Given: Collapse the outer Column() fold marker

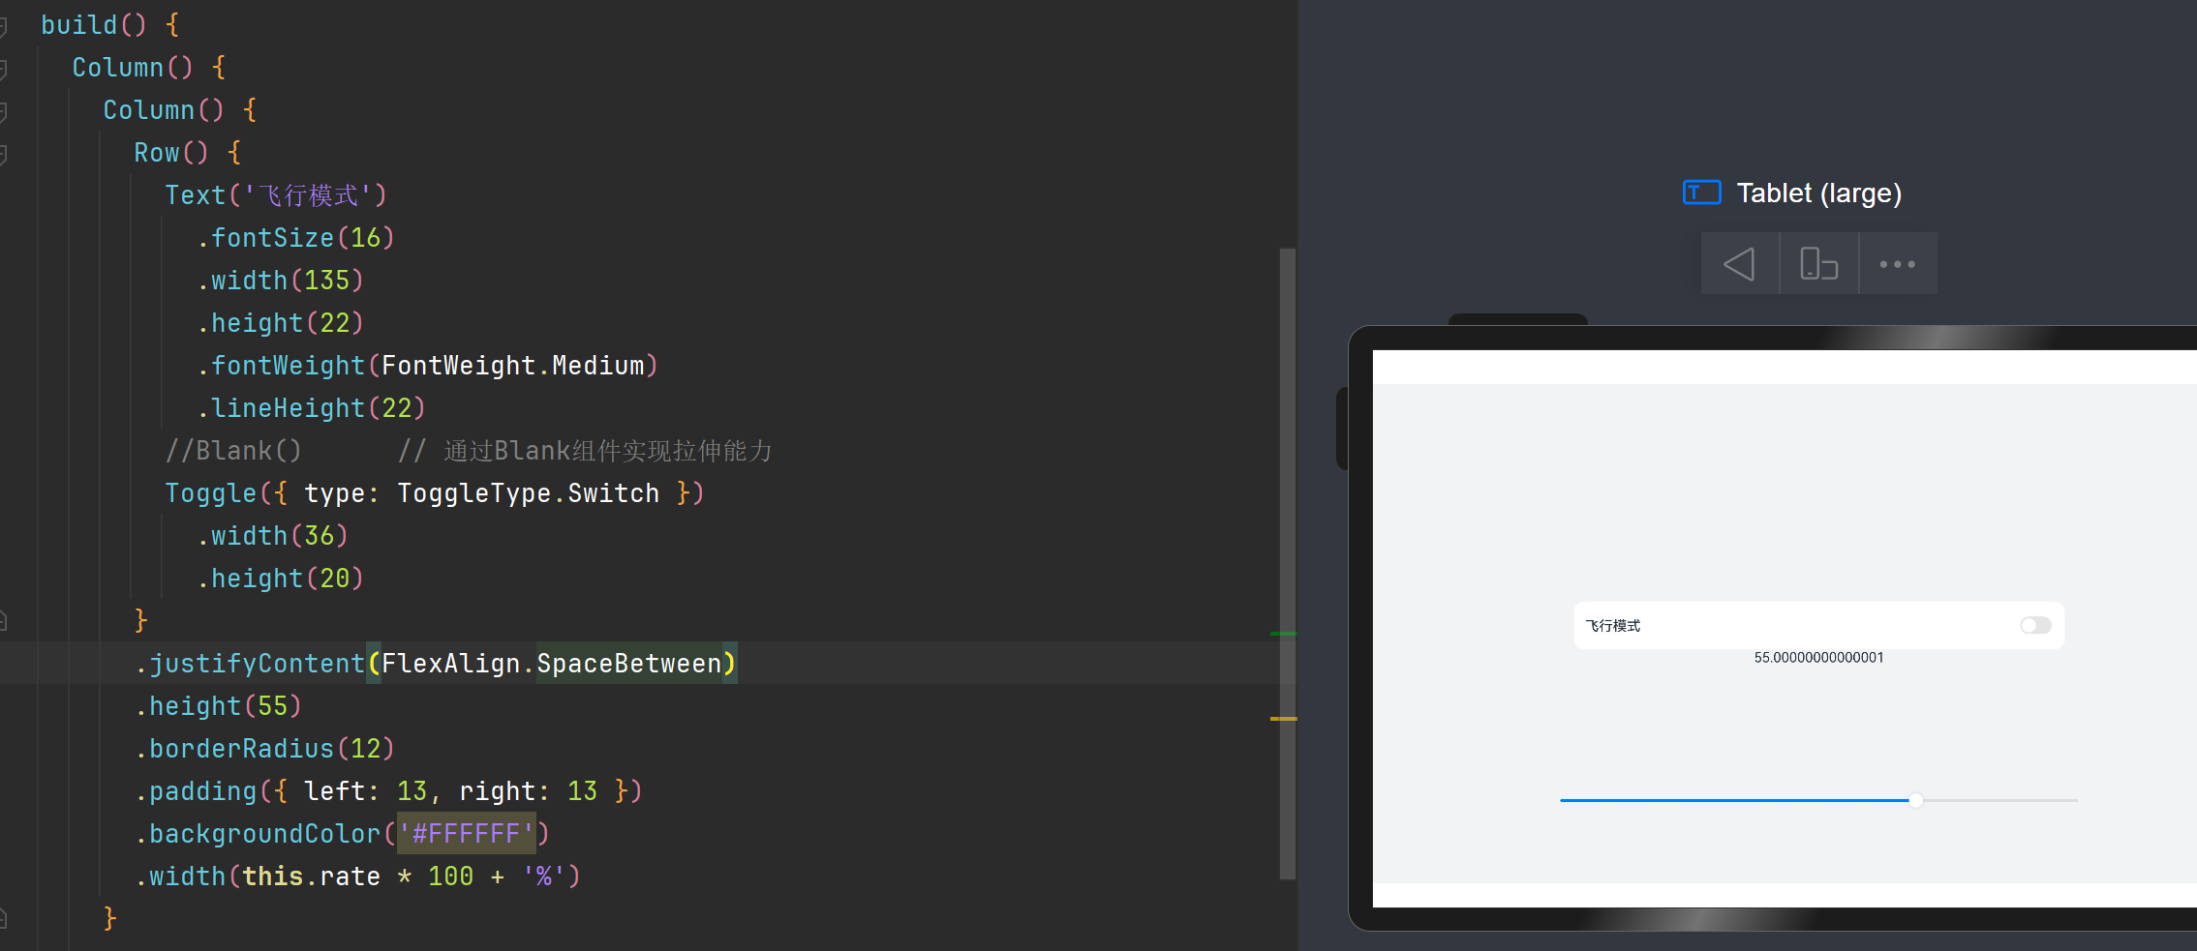Looking at the screenshot, I should pyautogui.click(x=4, y=69).
